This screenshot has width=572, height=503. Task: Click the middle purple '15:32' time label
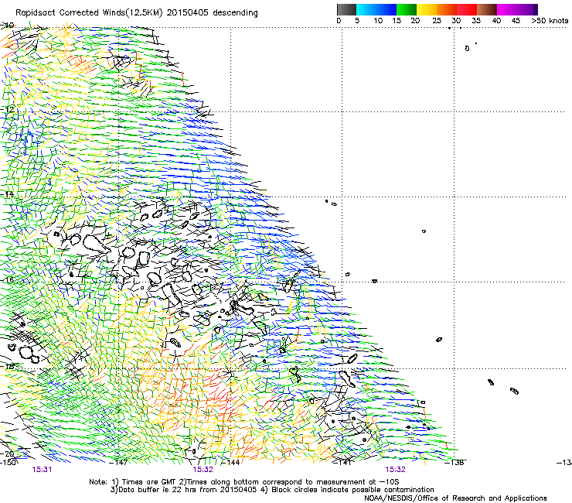click(x=203, y=470)
